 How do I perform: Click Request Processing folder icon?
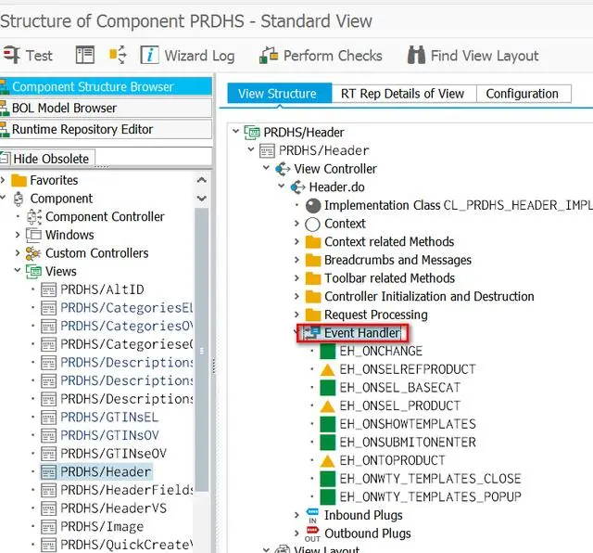pyautogui.click(x=313, y=315)
